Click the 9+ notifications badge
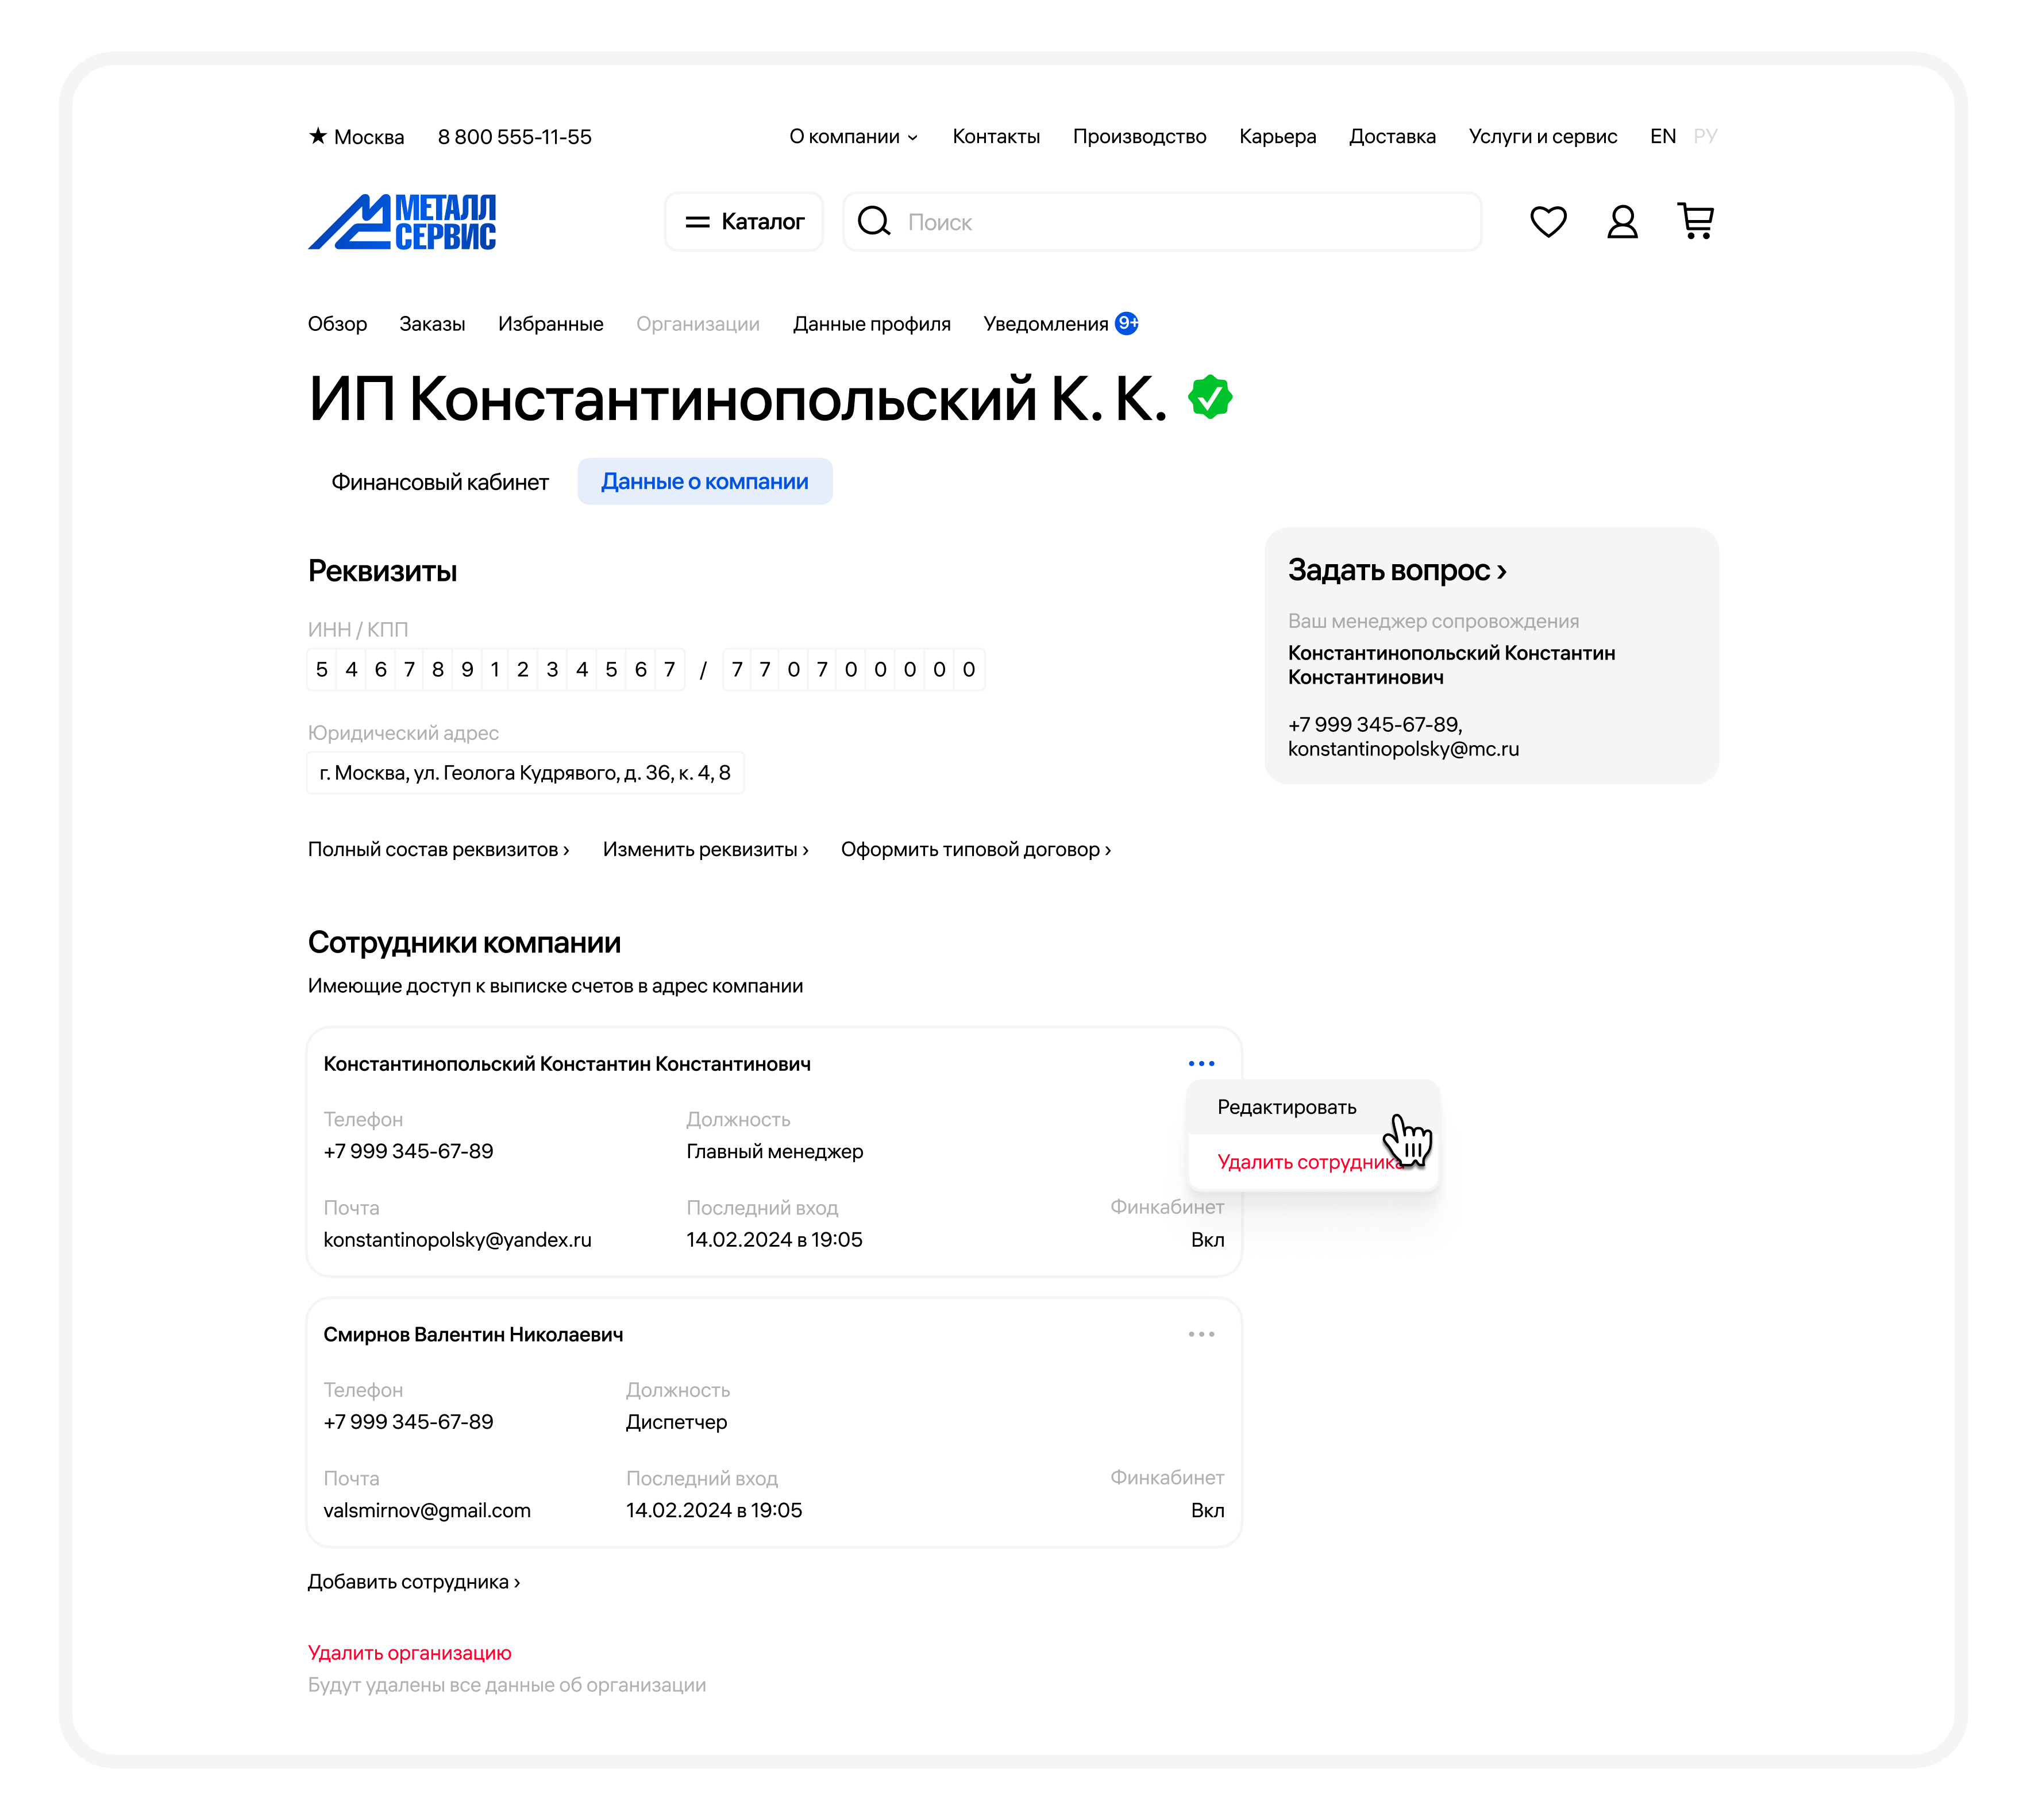The image size is (2027, 1820). tap(1127, 323)
